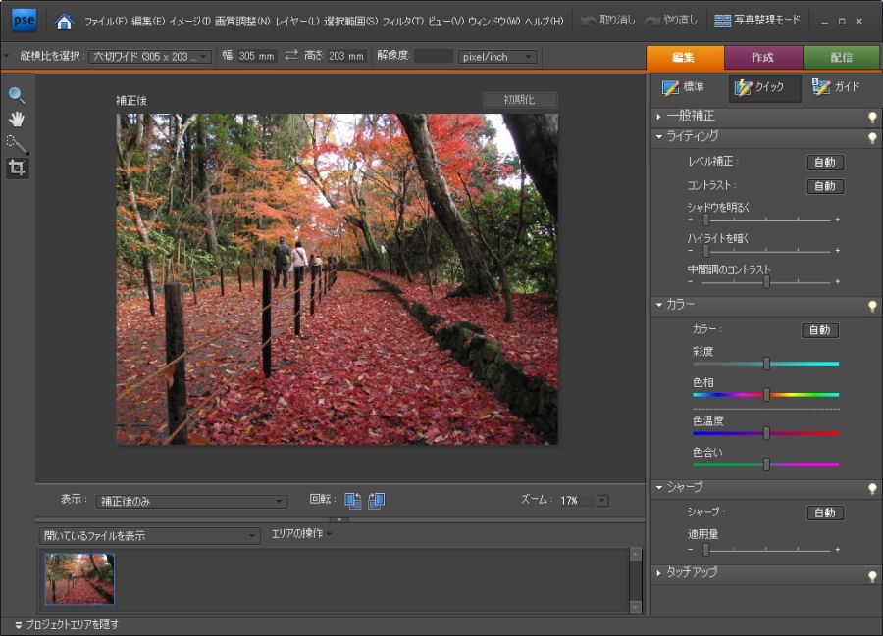Screen dimensions: 883x636
Task: Select the Crop tool
Action: pyautogui.click(x=17, y=169)
